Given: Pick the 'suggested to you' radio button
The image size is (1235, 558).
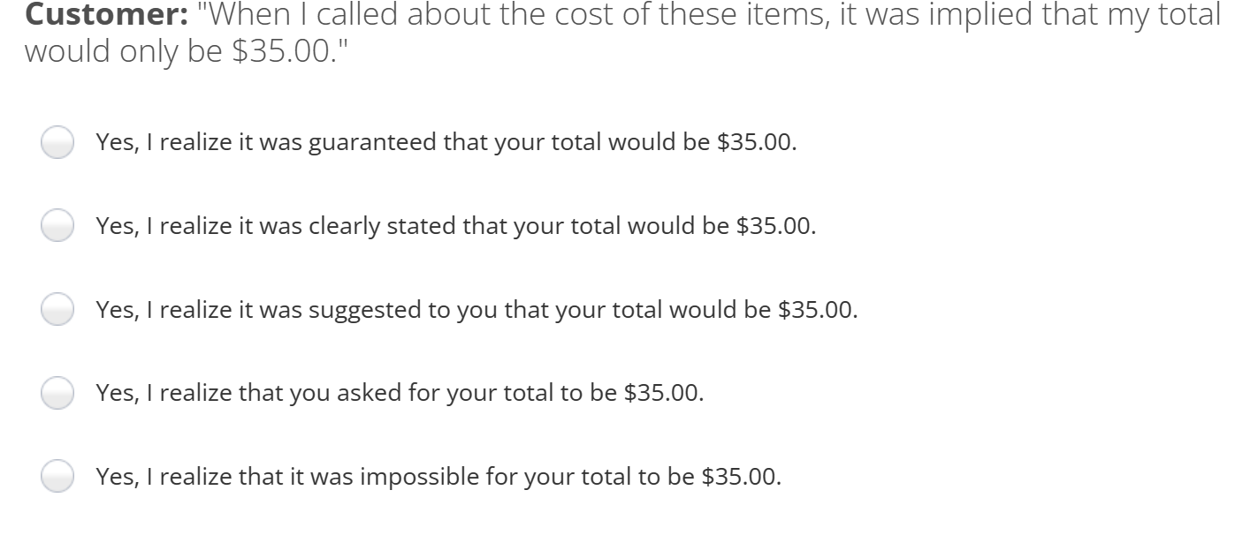Looking at the screenshot, I should (x=57, y=311).
